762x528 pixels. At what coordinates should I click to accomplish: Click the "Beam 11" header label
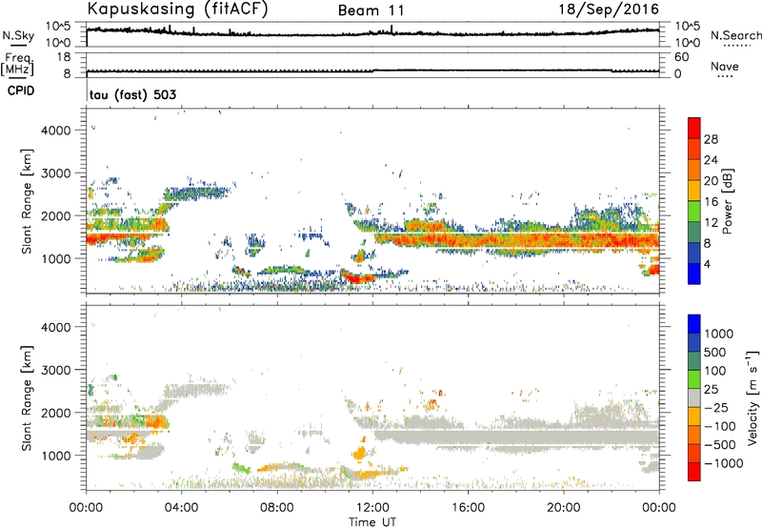(371, 10)
